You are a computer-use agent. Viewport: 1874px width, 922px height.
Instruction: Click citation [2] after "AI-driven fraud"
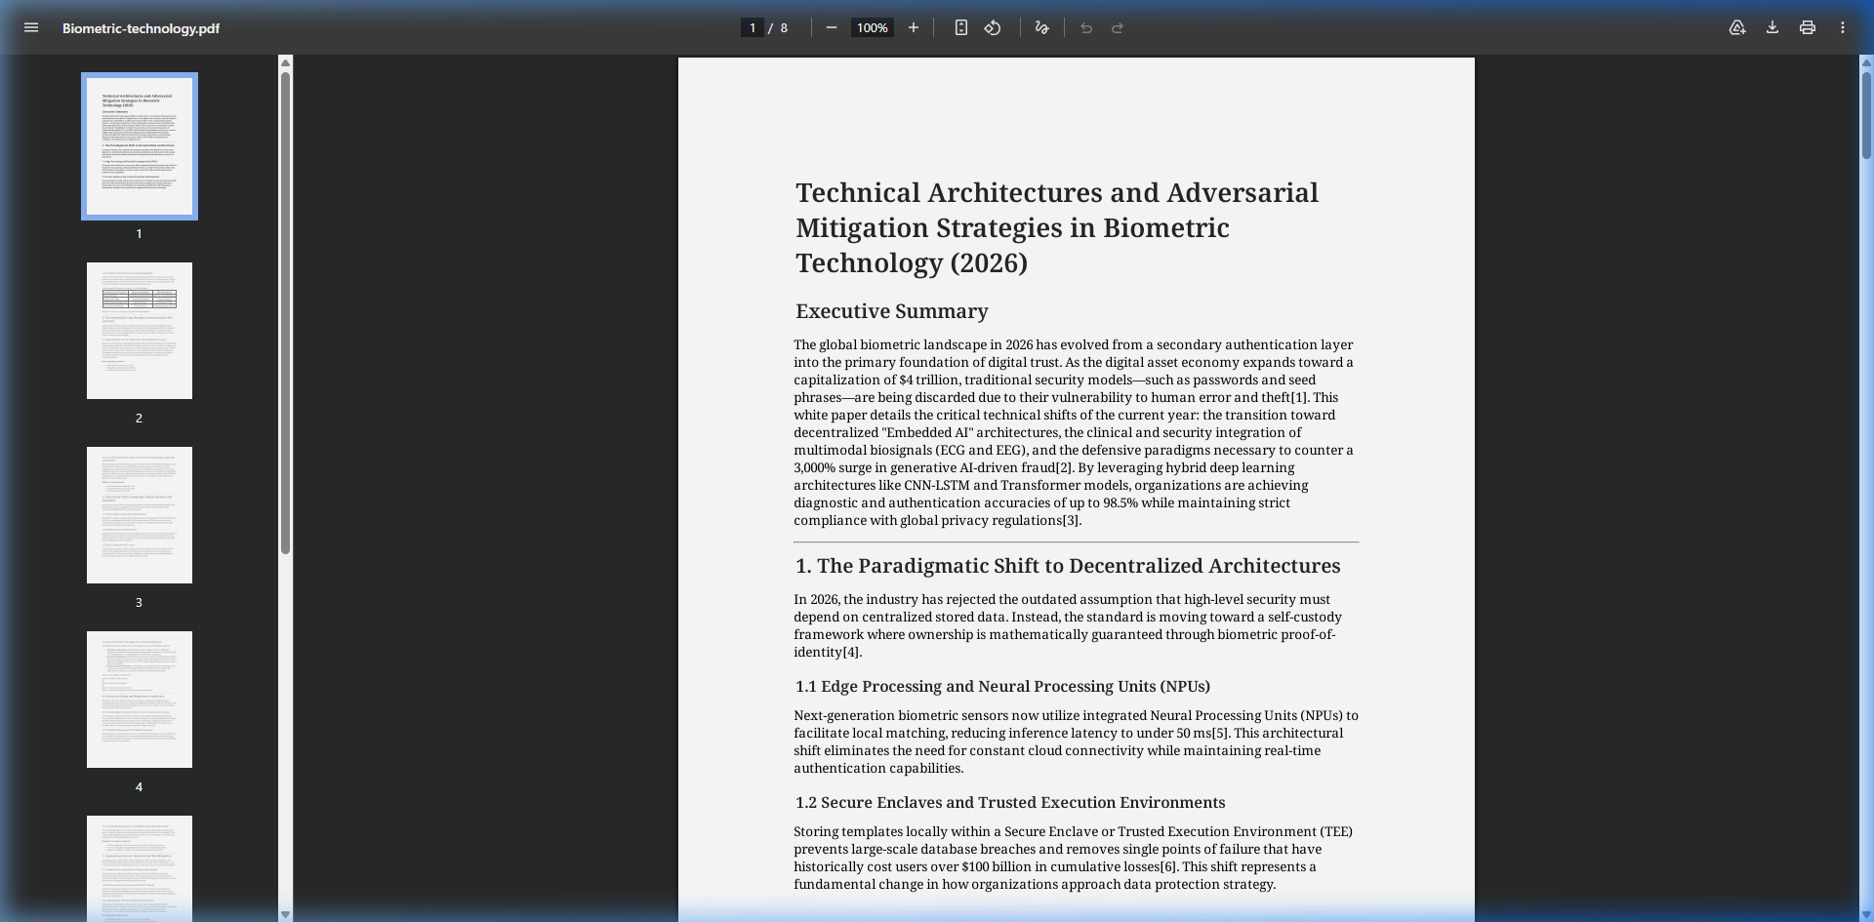tap(1064, 468)
